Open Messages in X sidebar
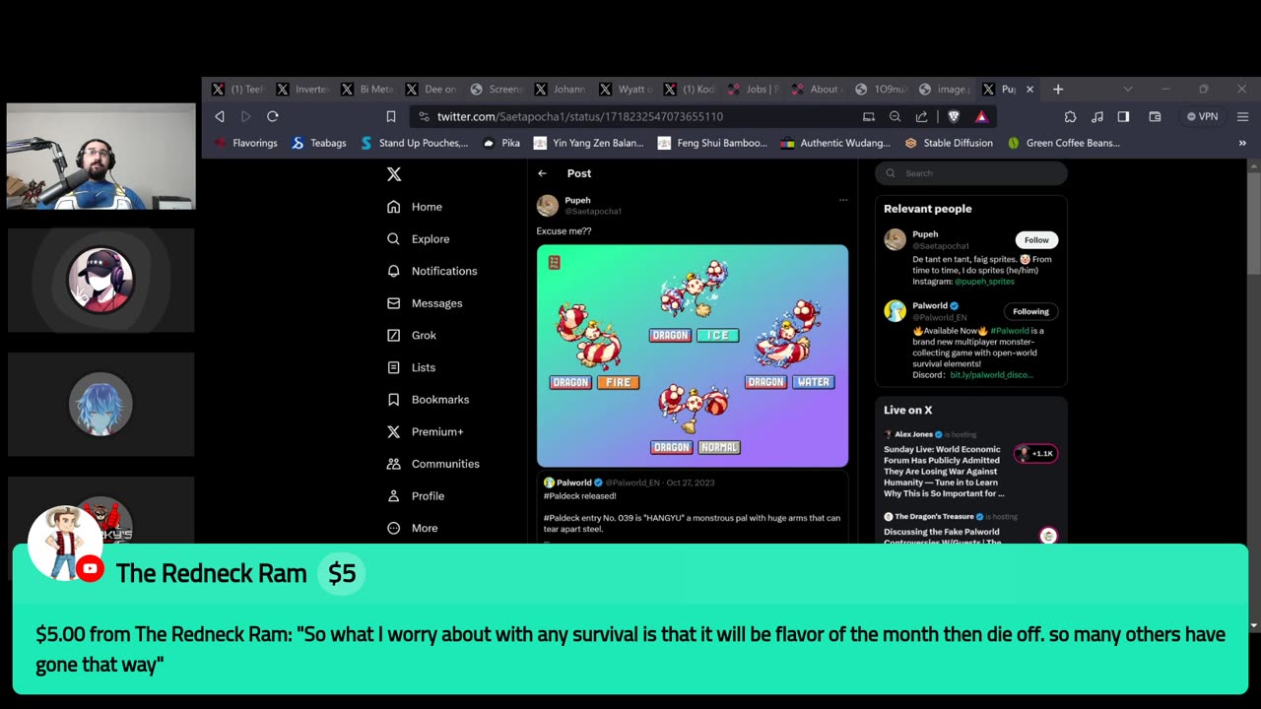Viewport: 1261px width, 709px height. tap(425, 303)
